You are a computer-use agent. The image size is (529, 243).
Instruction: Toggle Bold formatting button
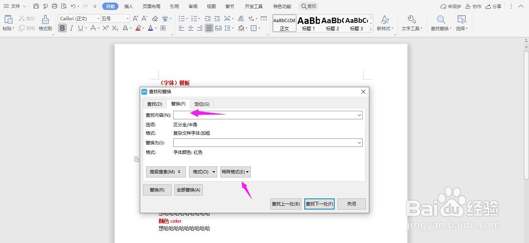[x=62, y=28]
